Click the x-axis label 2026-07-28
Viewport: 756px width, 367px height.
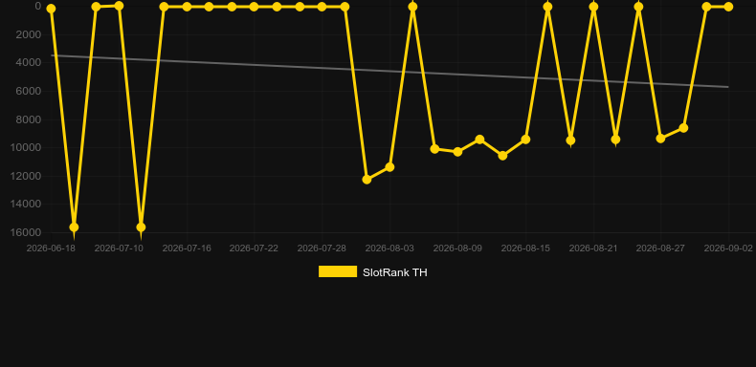click(322, 248)
